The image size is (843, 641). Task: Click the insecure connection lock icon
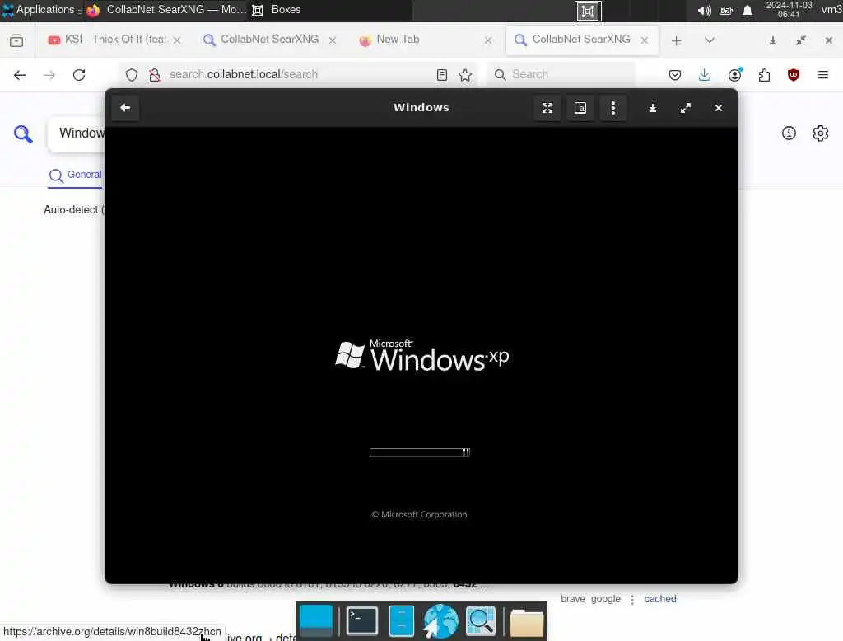(155, 75)
